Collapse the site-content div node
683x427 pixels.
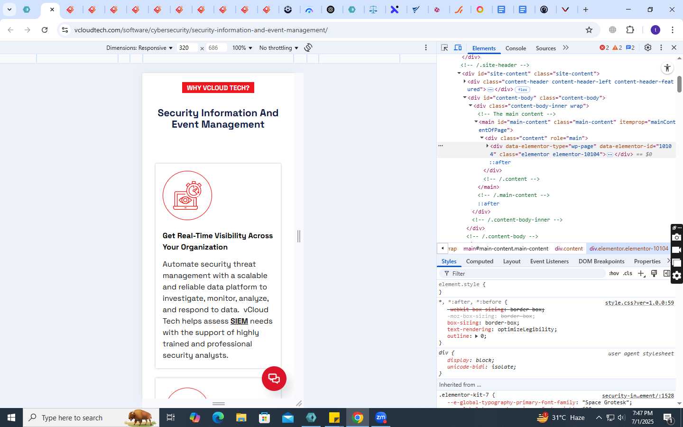459,74
